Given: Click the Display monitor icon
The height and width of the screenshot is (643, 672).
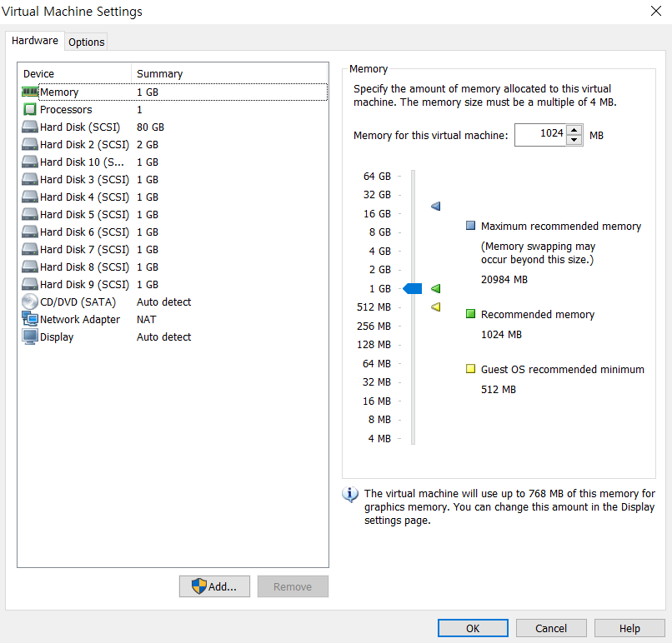Looking at the screenshot, I should pyautogui.click(x=29, y=337).
